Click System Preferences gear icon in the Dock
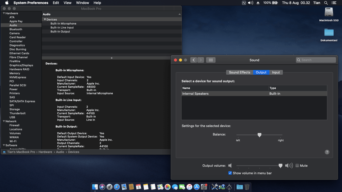This screenshot has width=342, height=192. tap(204, 187)
